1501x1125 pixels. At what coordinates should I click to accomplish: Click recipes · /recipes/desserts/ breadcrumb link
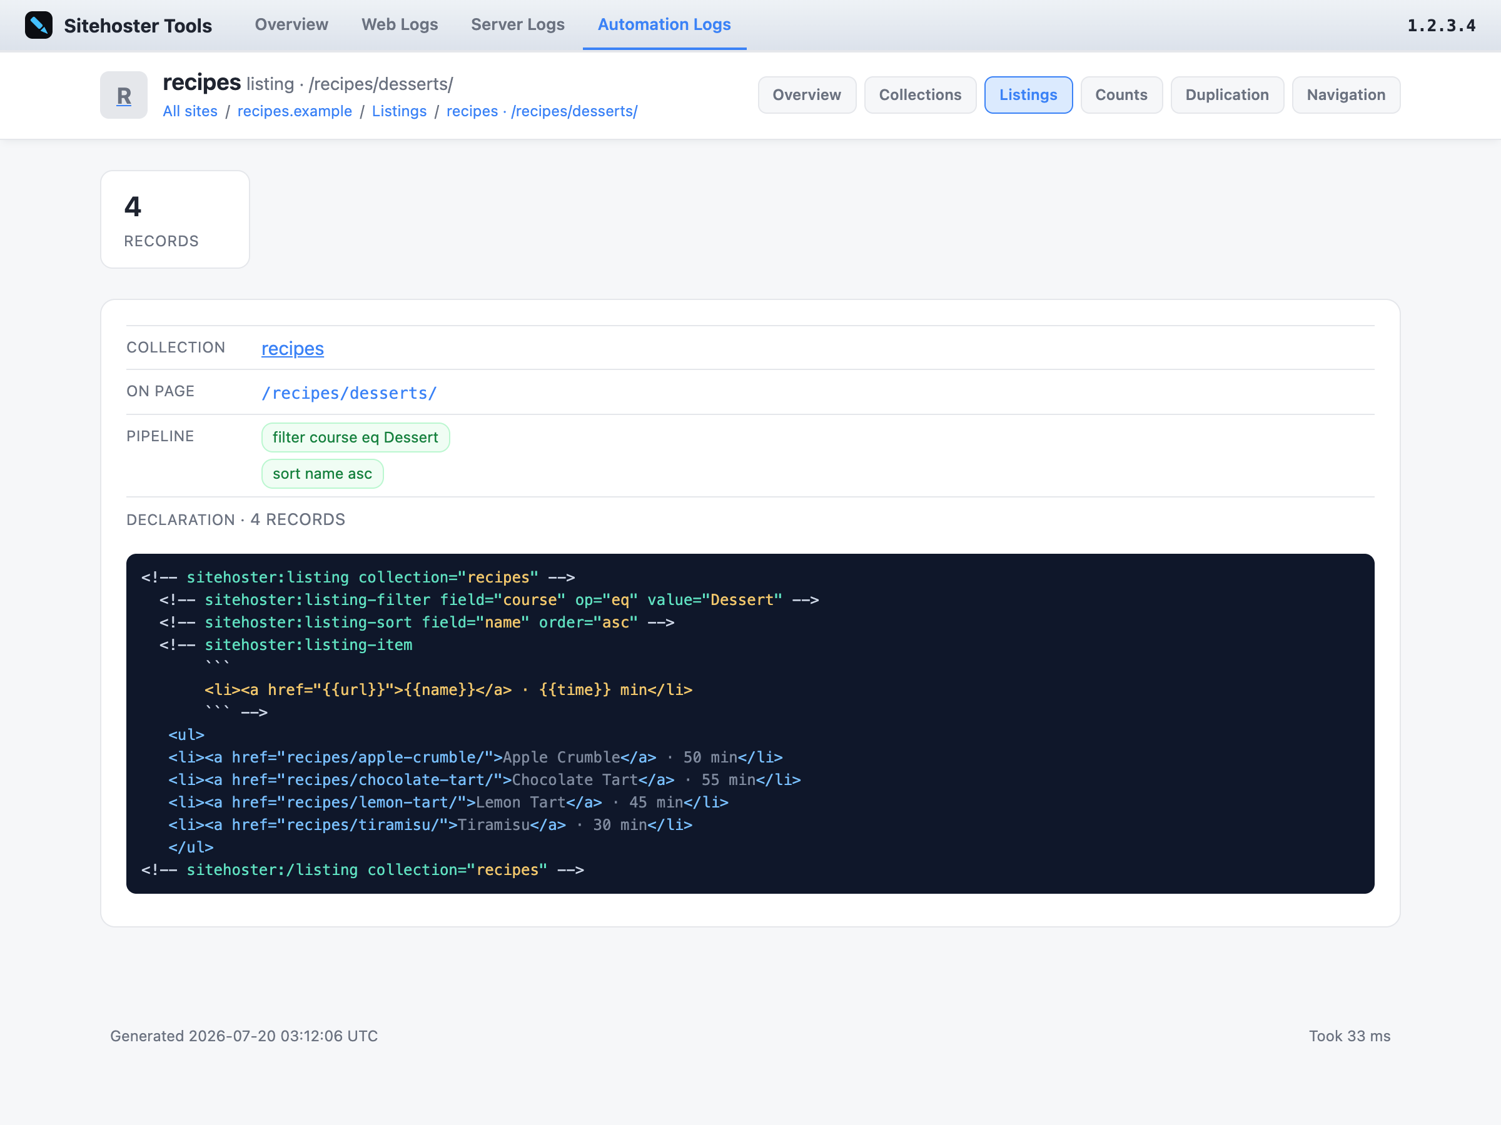542,111
